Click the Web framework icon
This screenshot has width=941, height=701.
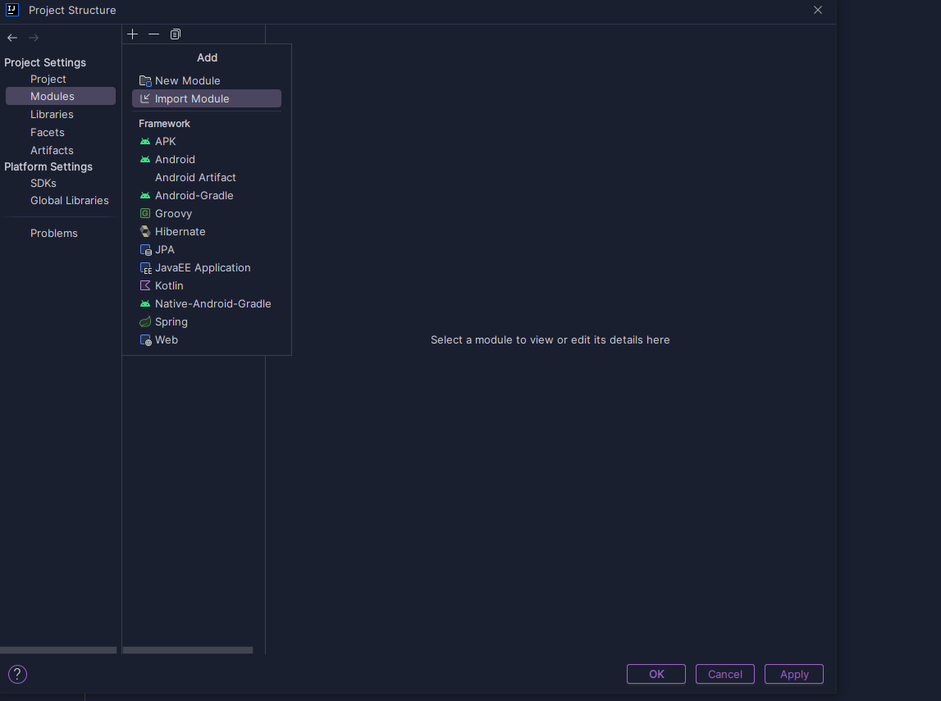point(145,340)
